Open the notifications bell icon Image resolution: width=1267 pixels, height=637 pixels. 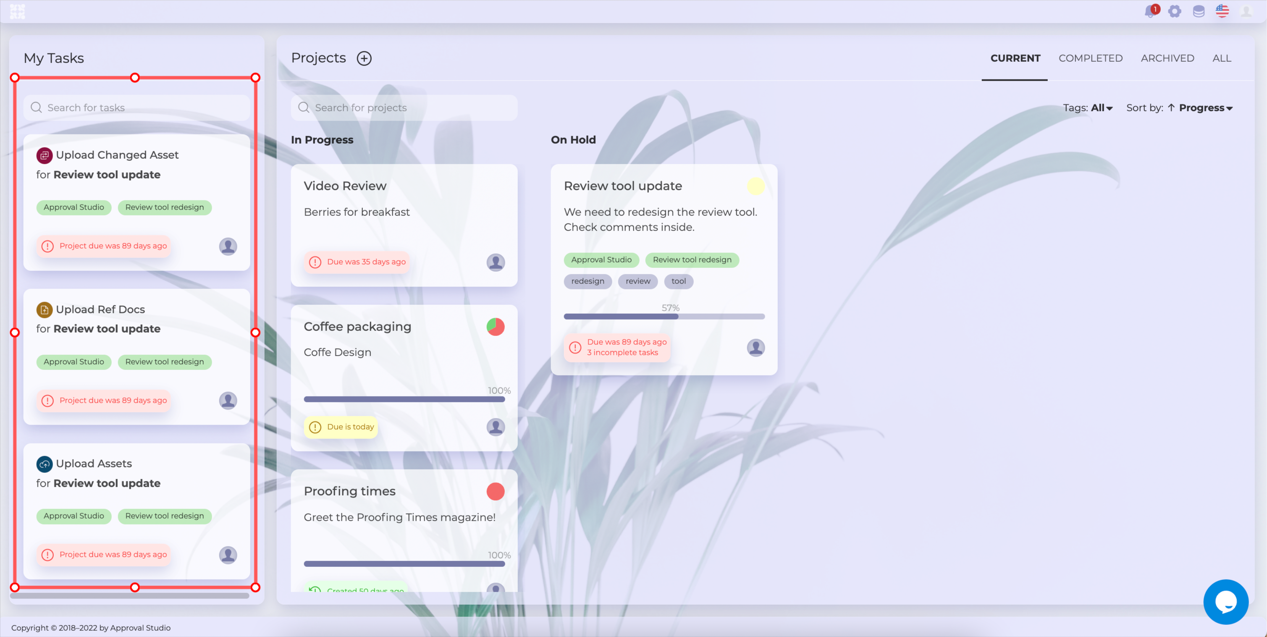[1149, 11]
